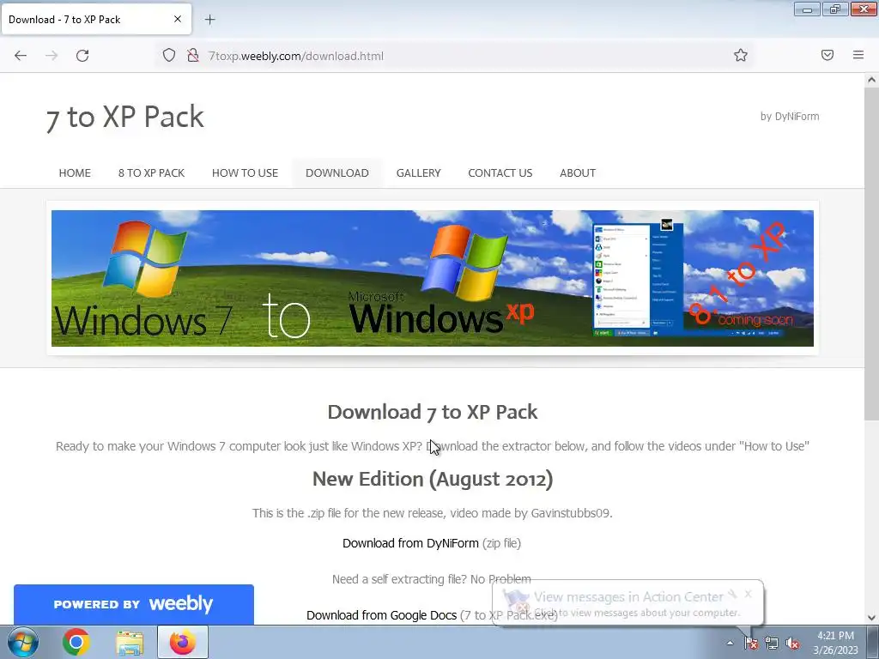Viewport: 879px width, 659px height.
Task: Click the Download from DyNiForm link
Action: [x=410, y=543]
